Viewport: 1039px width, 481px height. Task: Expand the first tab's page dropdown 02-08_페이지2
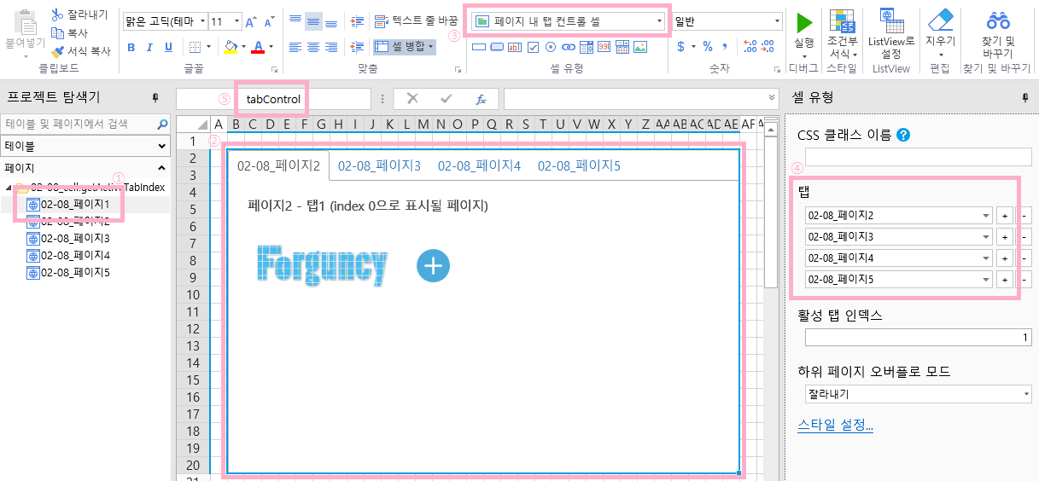tap(987, 216)
